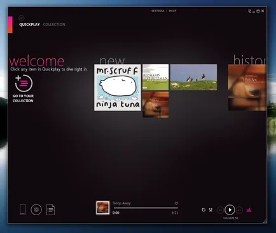Viewport: 276px width, 233px height.
Task: Click the now playing album art
Action: [103, 208]
